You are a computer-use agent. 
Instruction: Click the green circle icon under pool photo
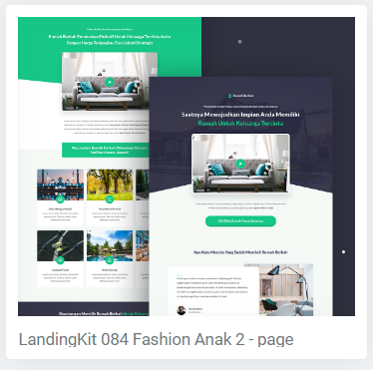click(x=110, y=260)
